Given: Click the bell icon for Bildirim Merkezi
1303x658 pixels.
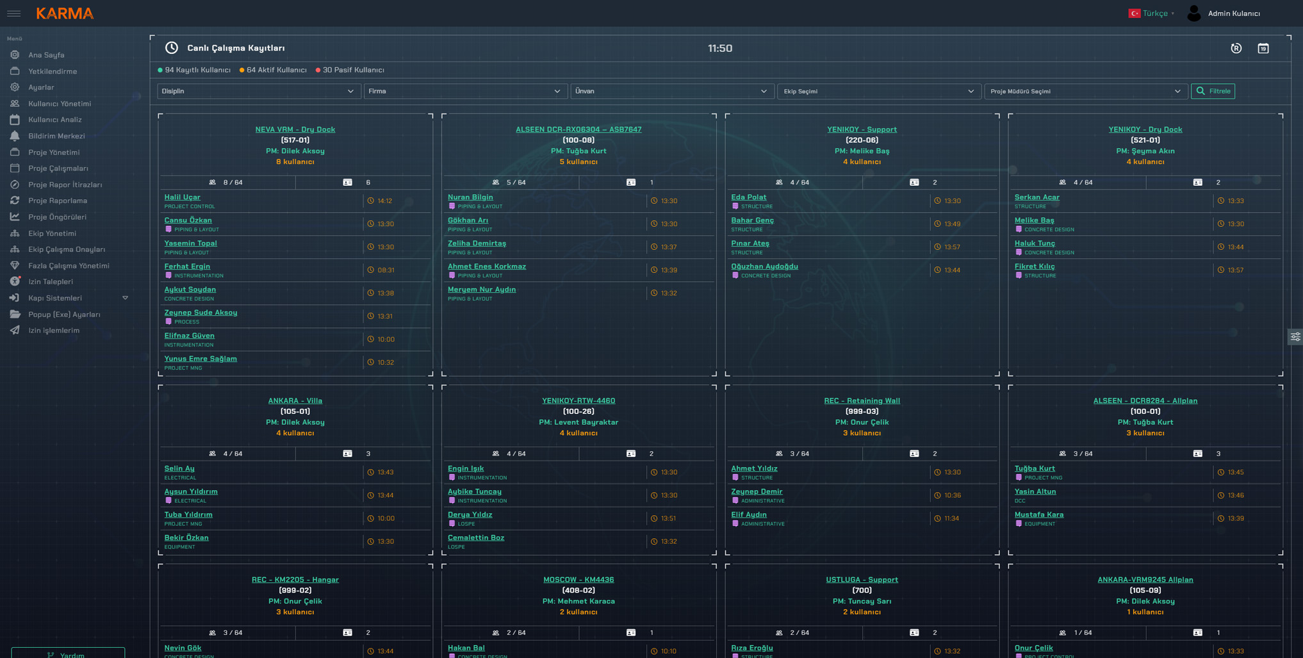Looking at the screenshot, I should tap(15, 136).
